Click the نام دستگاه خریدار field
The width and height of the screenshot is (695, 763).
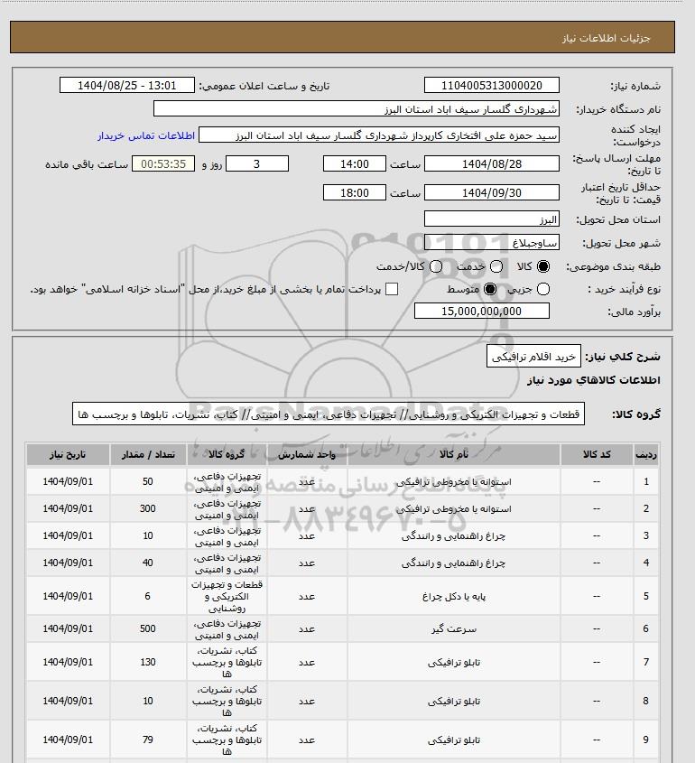357,109
